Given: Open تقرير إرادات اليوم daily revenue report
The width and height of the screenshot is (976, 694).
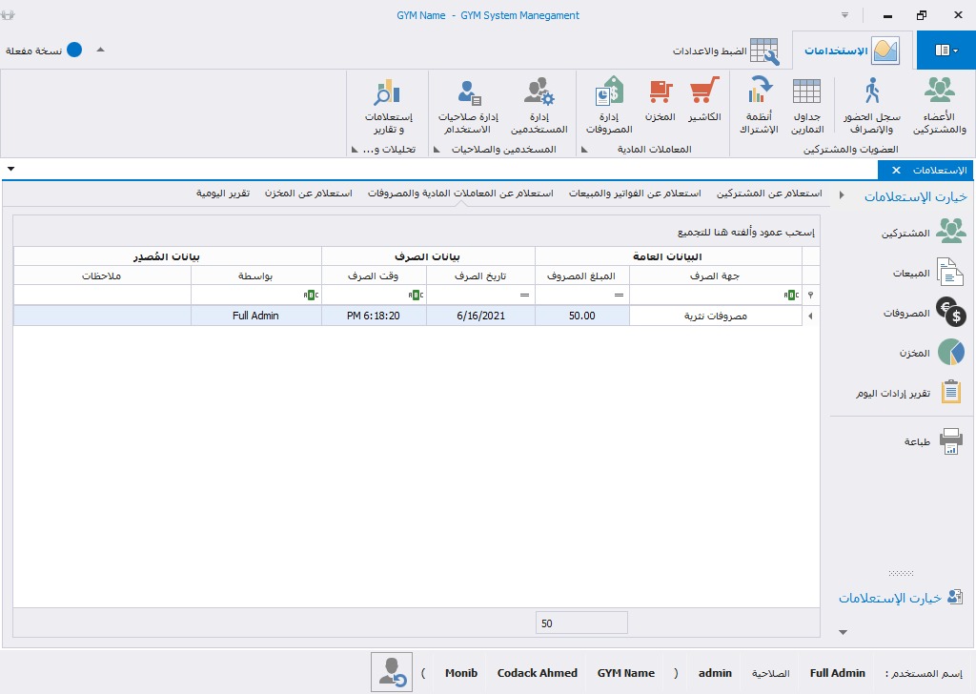Looking at the screenshot, I should 909,393.
